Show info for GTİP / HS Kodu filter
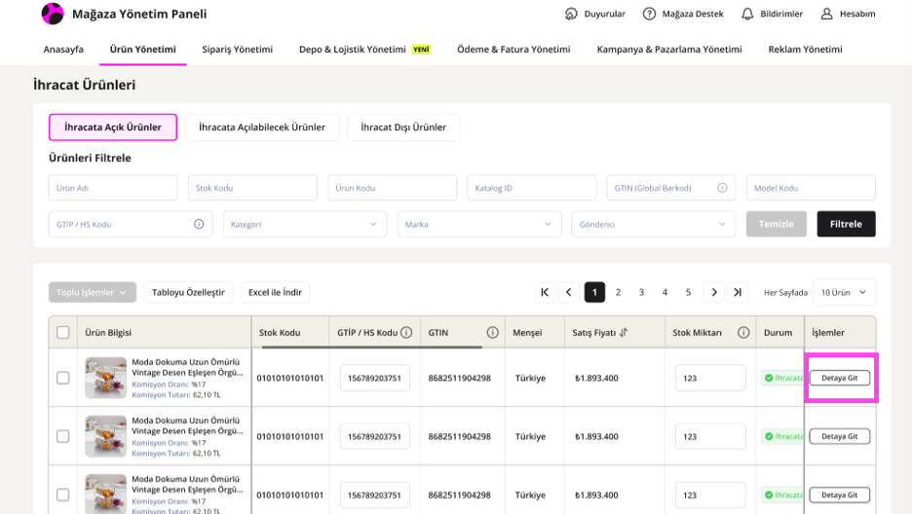 199,224
